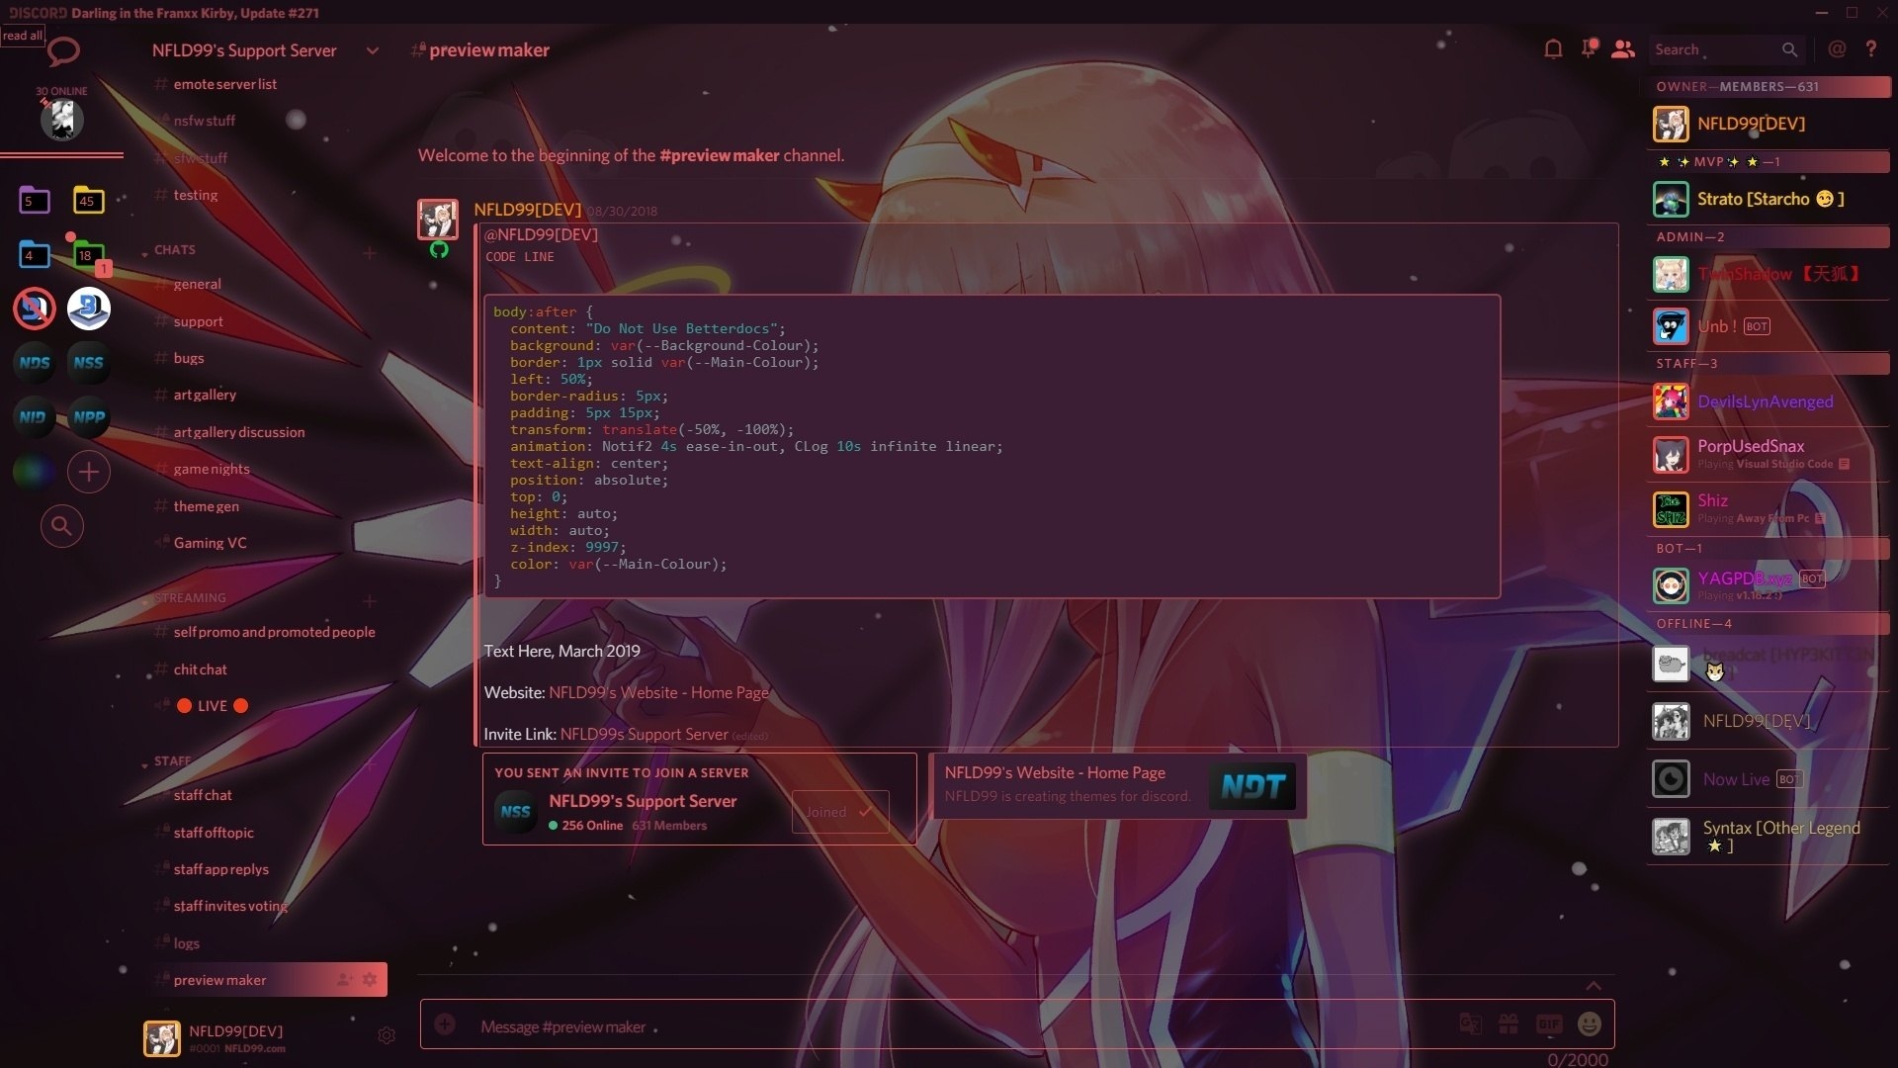Open the user avatar in the account panel
This screenshot has width=1898, height=1068.
coord(162,1038)
